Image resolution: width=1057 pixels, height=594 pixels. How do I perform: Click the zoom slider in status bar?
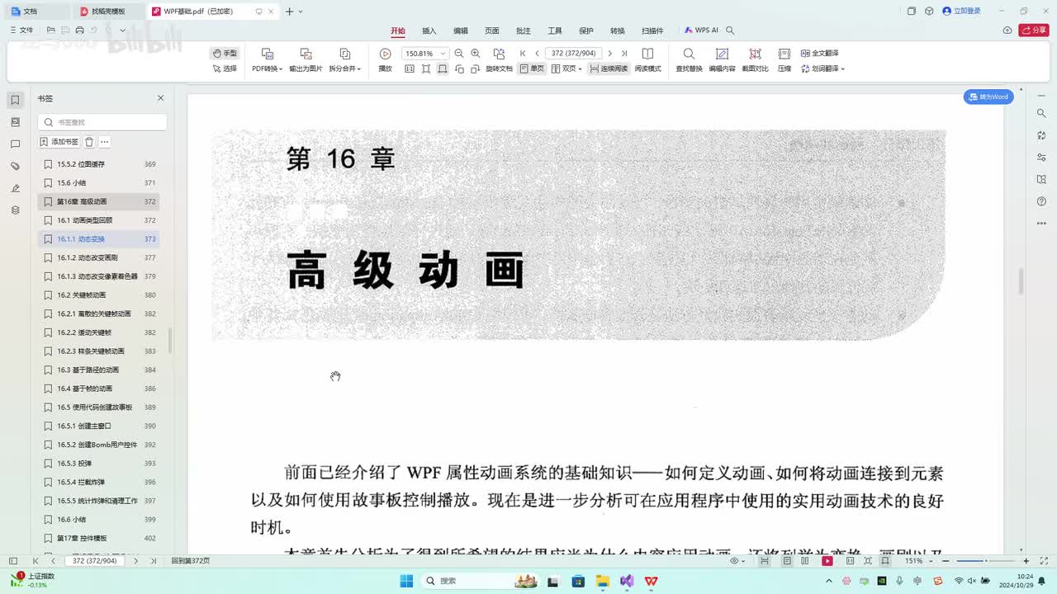984,561
